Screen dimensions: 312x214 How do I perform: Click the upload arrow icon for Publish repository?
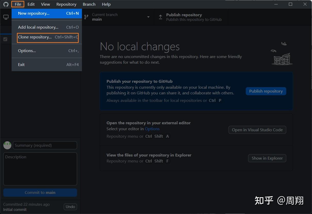tap(161, 17)
